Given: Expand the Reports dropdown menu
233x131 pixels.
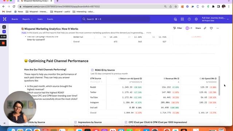Looking at the screenshot, I should pos(28,19).
